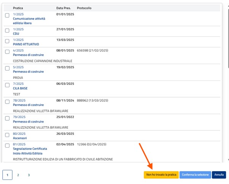This screenshot has height=184, width=229.
Task: Open the PIANO ATTUATIVO practice link
Action: pyautogui.click(x=26, y=44)
